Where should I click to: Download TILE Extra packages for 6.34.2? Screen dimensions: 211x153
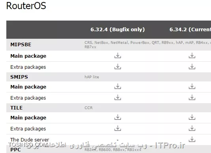[x=192, y=128]
